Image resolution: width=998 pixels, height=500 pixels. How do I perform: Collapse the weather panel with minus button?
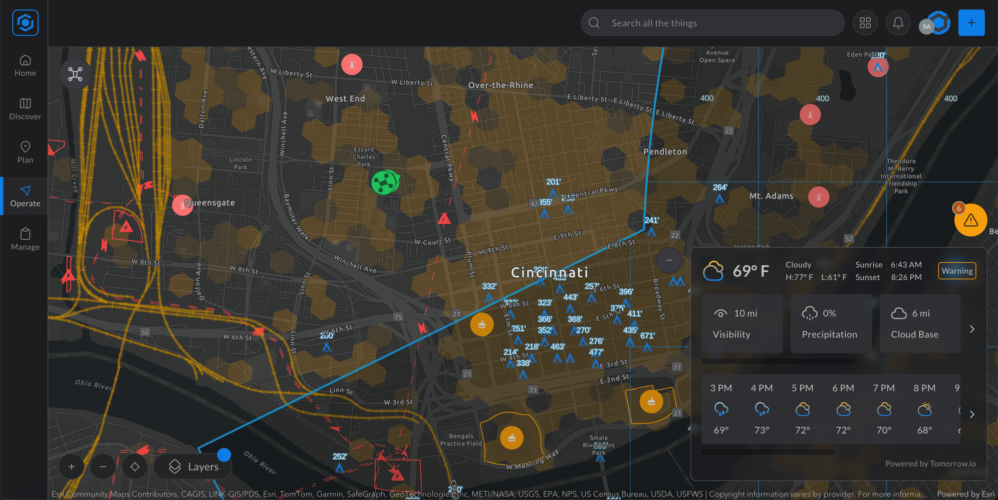669,260
